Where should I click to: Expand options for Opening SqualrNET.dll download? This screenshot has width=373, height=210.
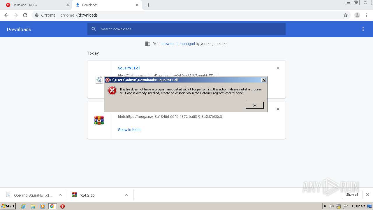pos(60,195)
